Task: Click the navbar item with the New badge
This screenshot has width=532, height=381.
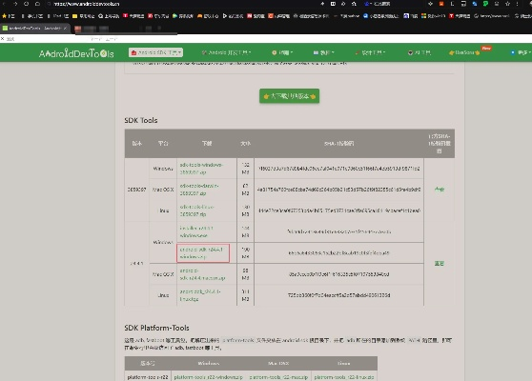Action: pyautogui.click(x=464, y=52)
